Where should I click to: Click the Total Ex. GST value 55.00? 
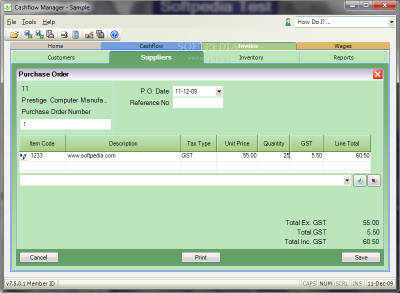point(371,222)
